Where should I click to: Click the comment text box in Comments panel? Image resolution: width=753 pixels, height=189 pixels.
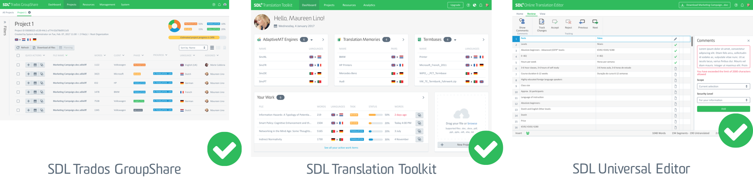coord(723,57)
